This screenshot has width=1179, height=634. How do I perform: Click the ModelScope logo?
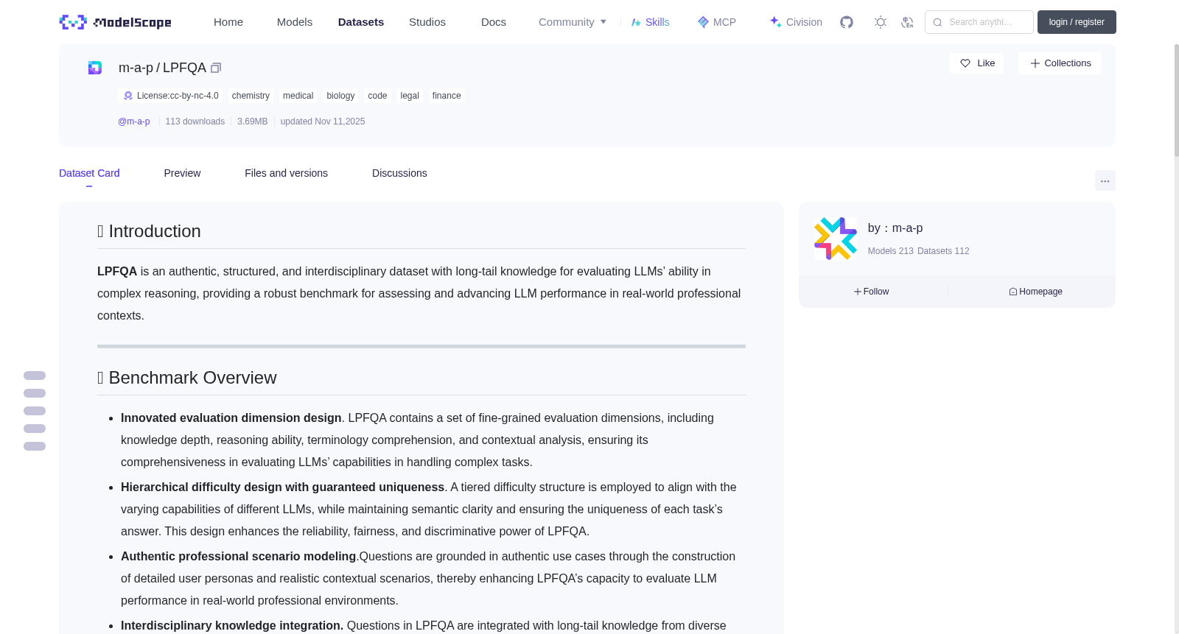(x=115, y=22)
